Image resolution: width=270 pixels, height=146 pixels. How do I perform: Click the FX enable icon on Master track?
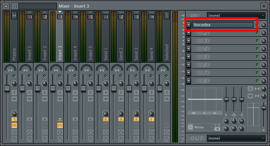14,125
